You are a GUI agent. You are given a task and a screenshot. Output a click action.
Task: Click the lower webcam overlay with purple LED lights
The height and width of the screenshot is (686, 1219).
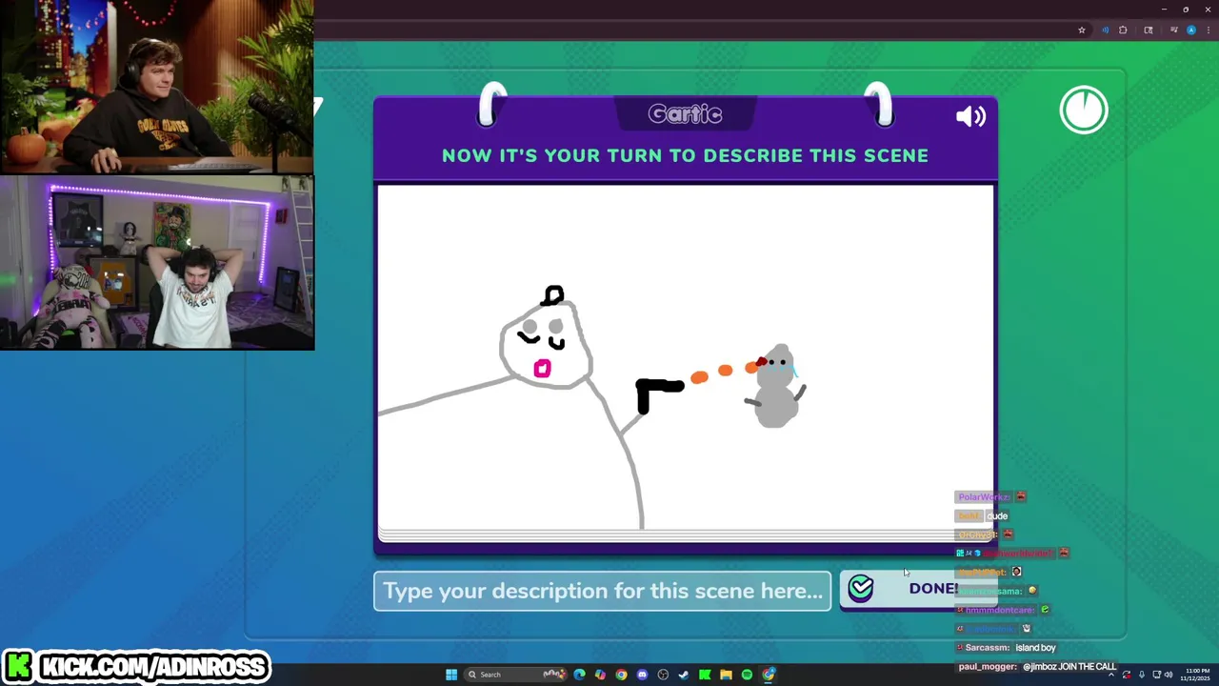click(x=156, y=263)
